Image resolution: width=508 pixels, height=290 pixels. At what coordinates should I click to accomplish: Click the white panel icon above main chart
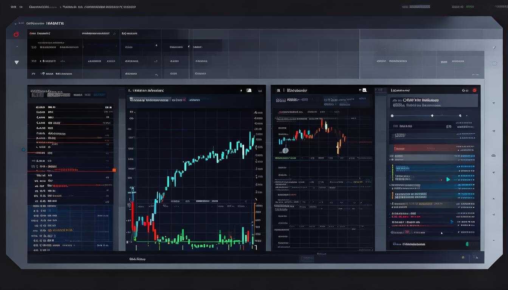coord(249,91)
